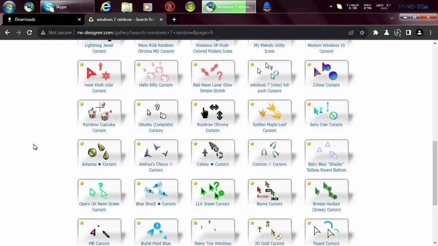Click Modern Windows 10 Cursors link
The height and width of the screenshot is (246, 438).
326,48
